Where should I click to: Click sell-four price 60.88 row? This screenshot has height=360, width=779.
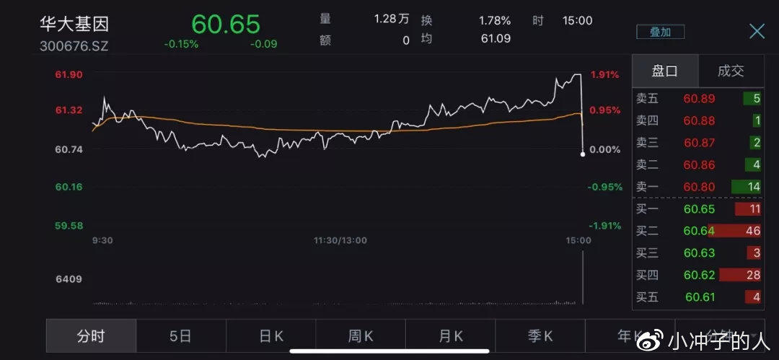click(698, 120)
